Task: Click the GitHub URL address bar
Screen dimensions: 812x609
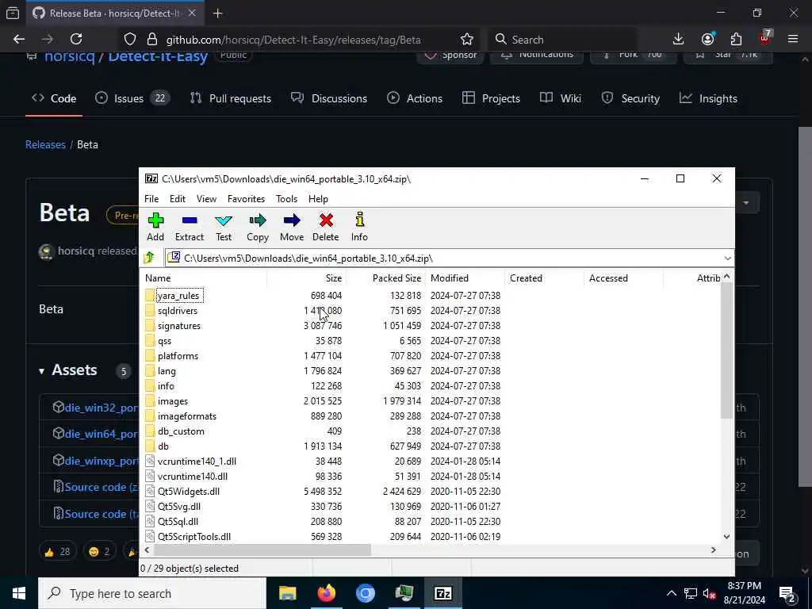Action: pyautogui.click(x=293, y=40)
